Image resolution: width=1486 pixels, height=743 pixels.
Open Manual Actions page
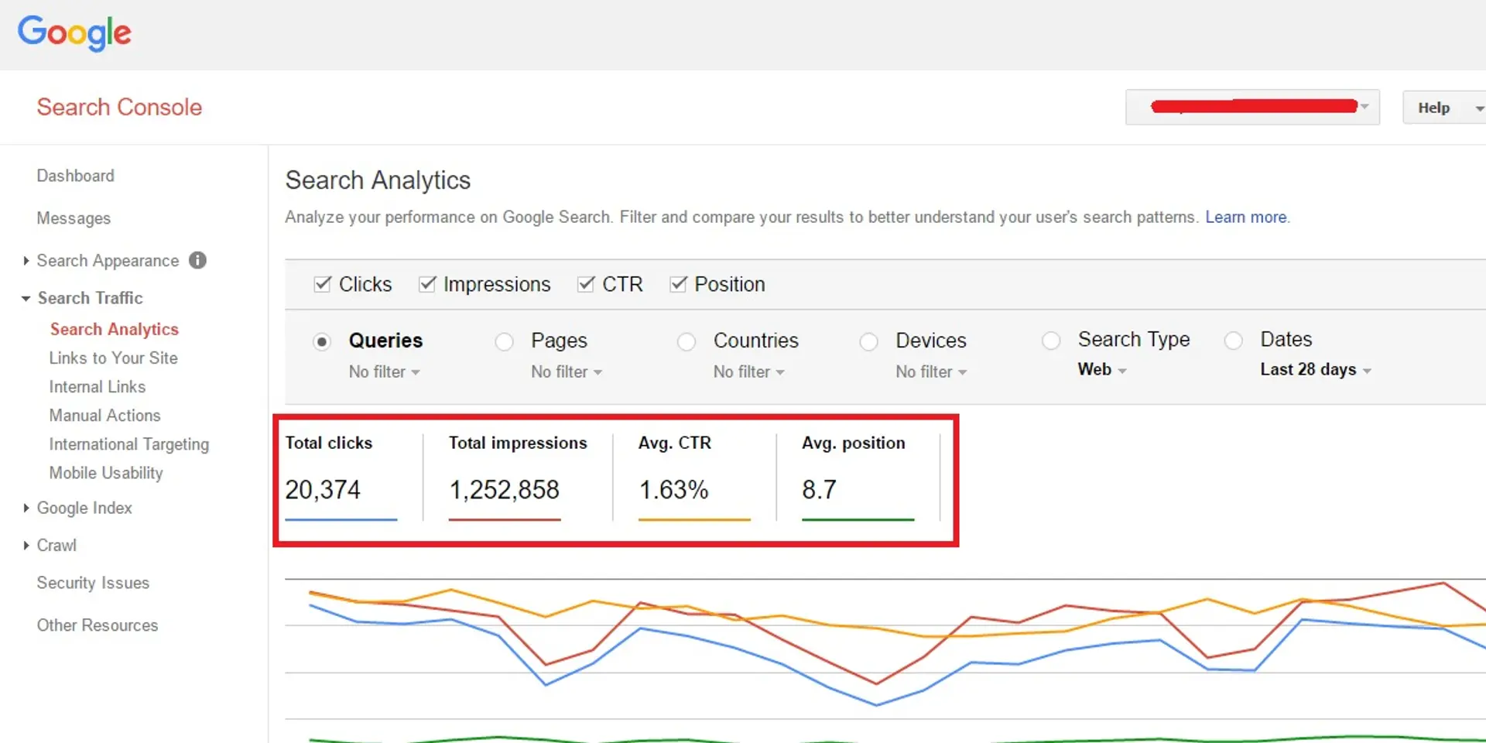(104, 415)
